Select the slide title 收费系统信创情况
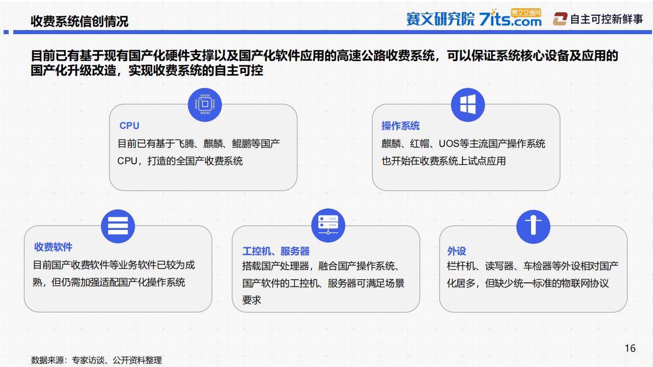Viewport: 653px width, 367px height. pyautogui.click(x=80, y=21)
